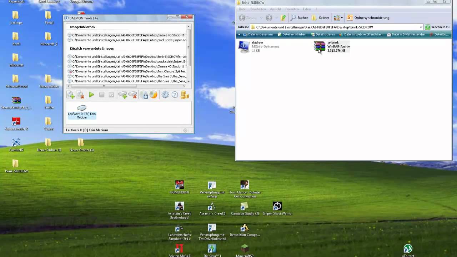Click the Ordner folders button
Image resolution: width=457 pixels, height=257 pixels.
pyautogui.click(x=320, y=17)
